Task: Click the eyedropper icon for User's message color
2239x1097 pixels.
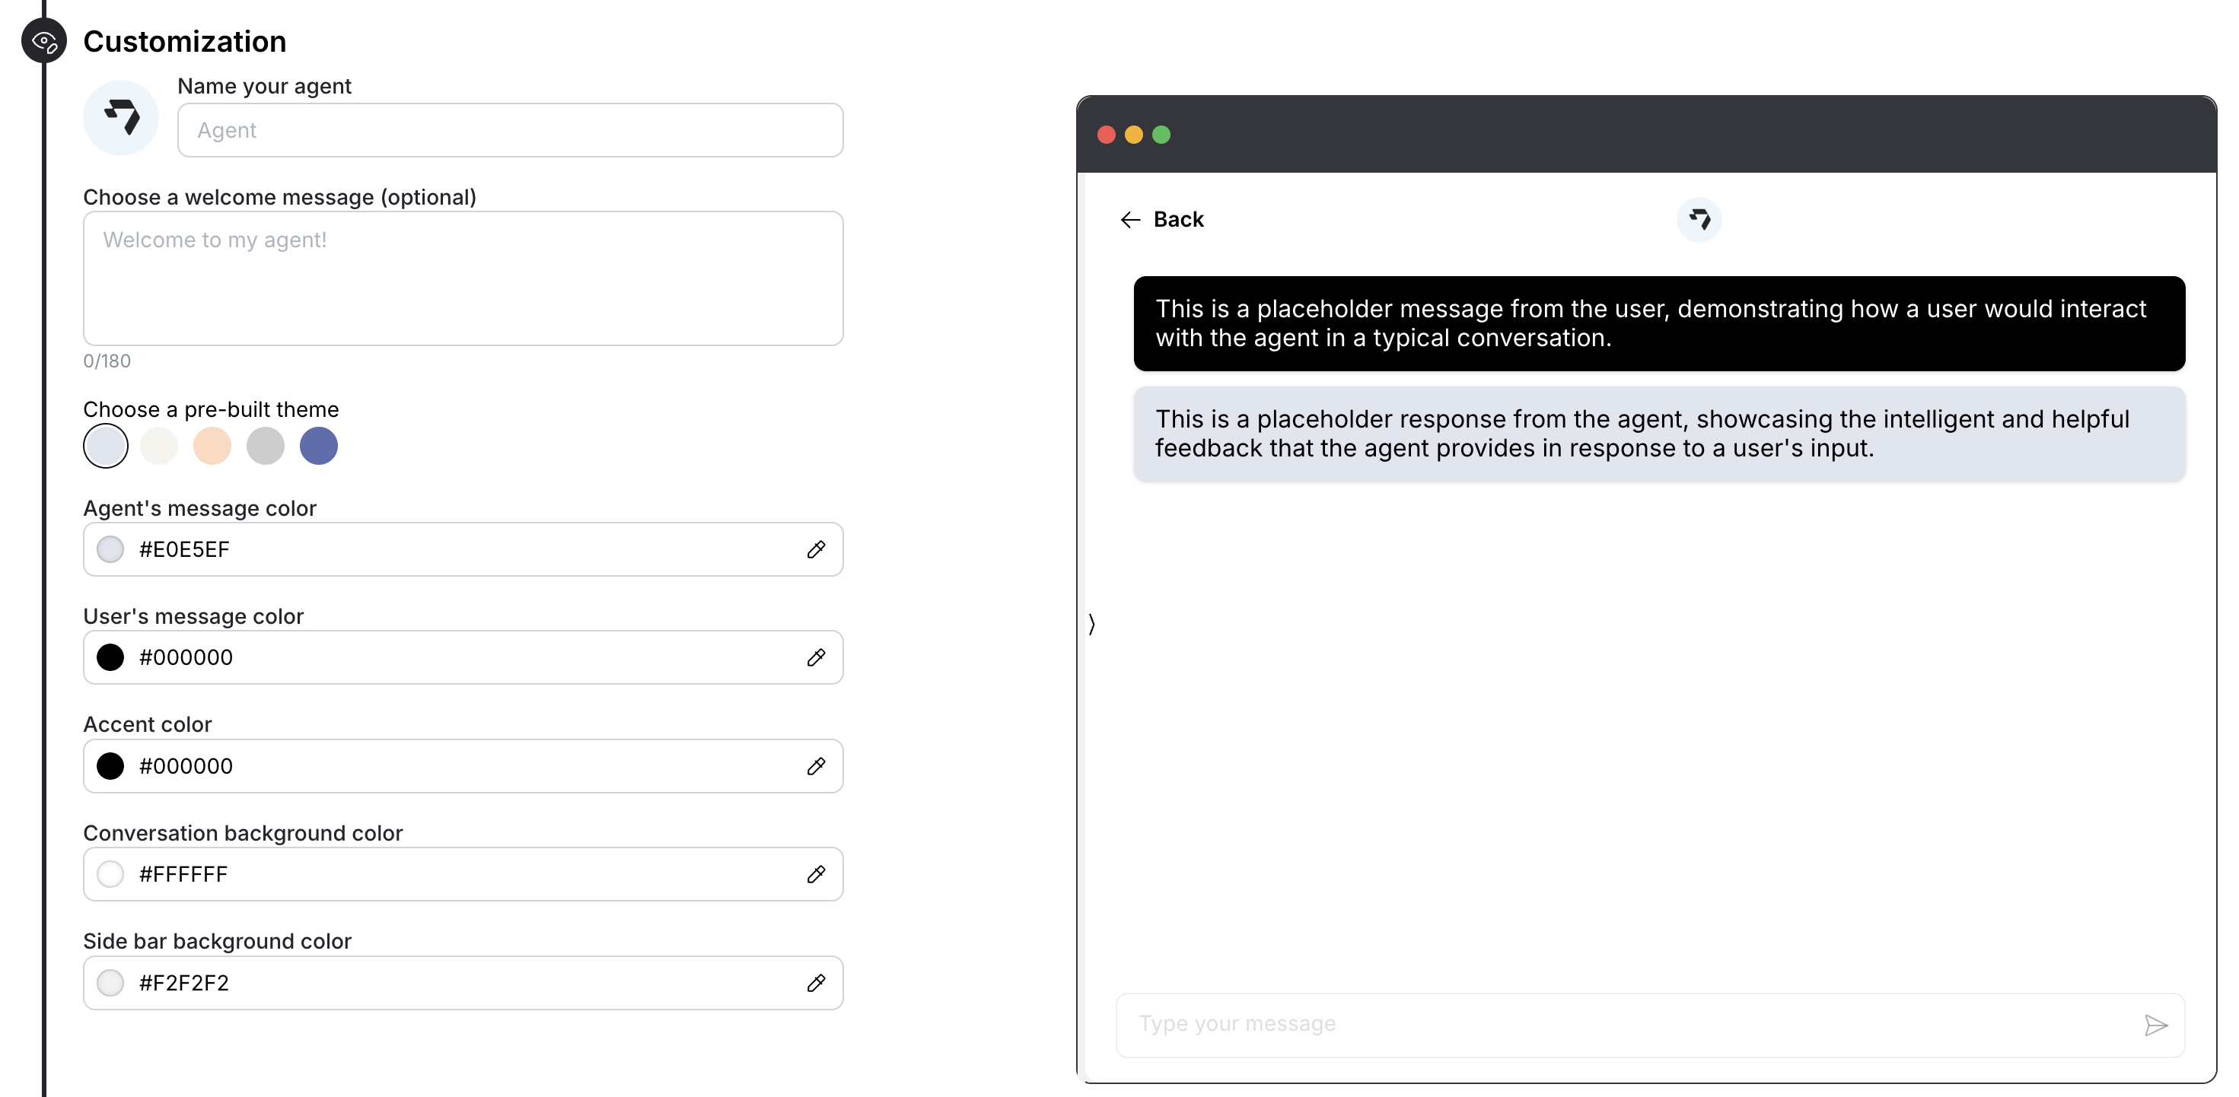Action: (x=815, y=657)
